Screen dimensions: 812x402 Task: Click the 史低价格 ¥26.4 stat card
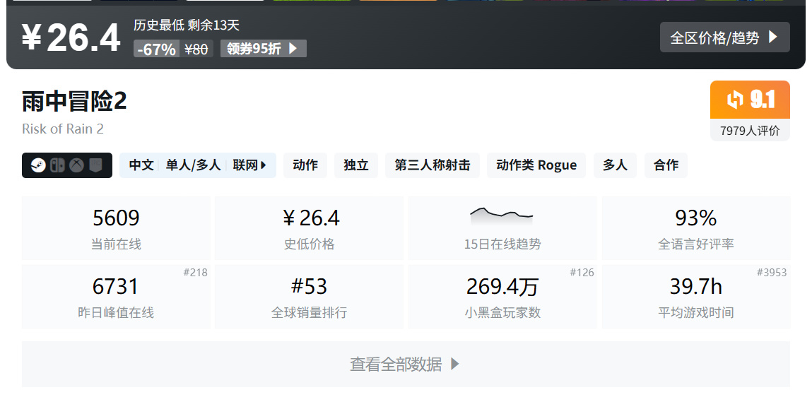point(309,228)
